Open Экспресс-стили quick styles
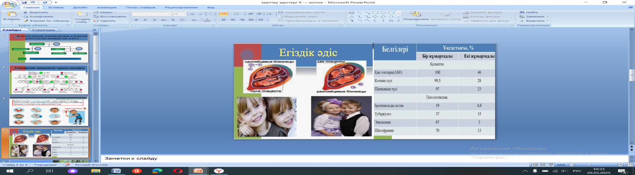 (445, 17)
